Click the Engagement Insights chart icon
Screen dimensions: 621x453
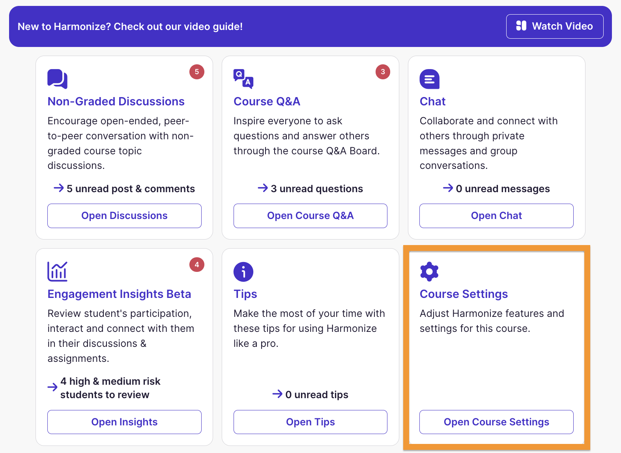point(58,271)
